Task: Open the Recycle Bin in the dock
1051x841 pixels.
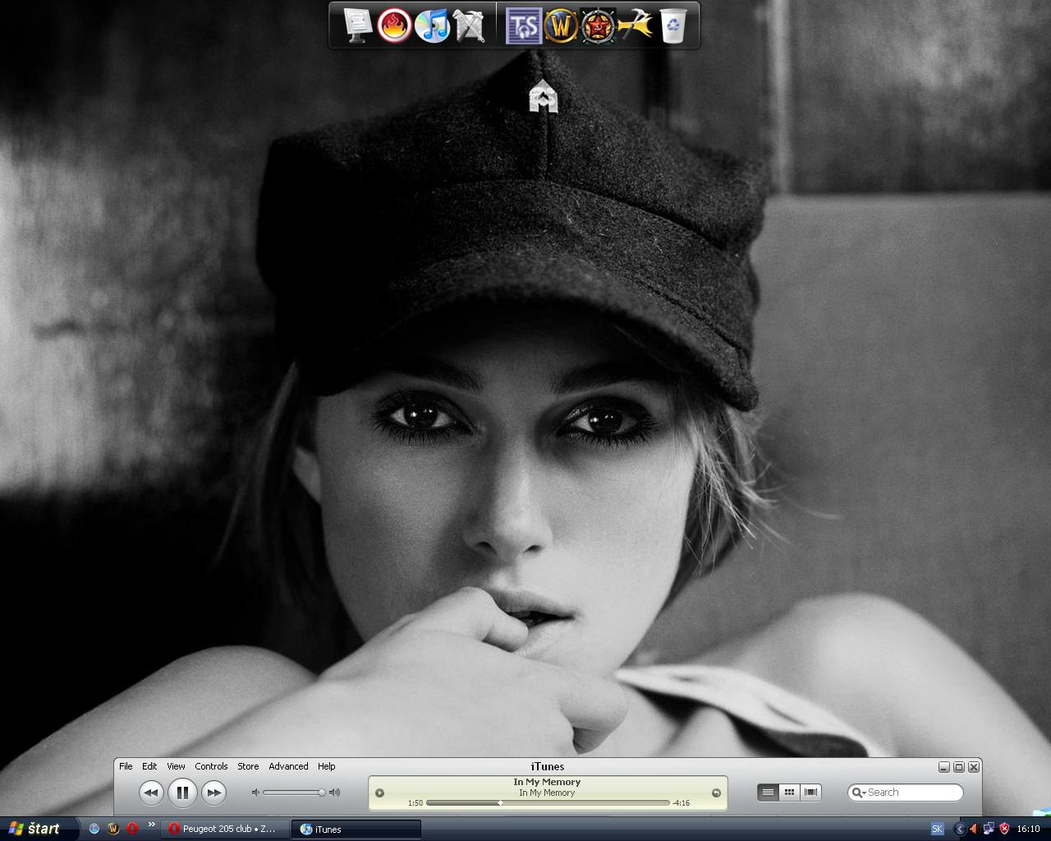Action: point(673,25)
